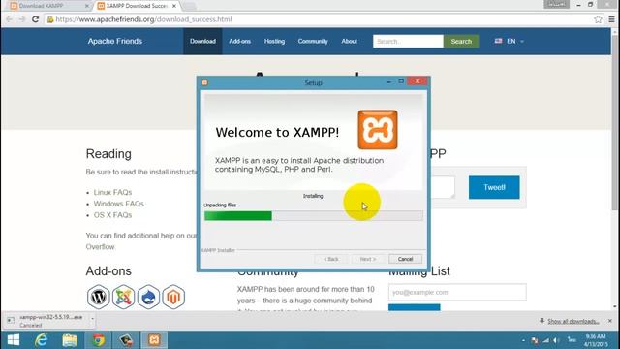Switch to XAMPP installer taskbar icon
This screenshot has height=349, width=620.
(x=154, y=340)
